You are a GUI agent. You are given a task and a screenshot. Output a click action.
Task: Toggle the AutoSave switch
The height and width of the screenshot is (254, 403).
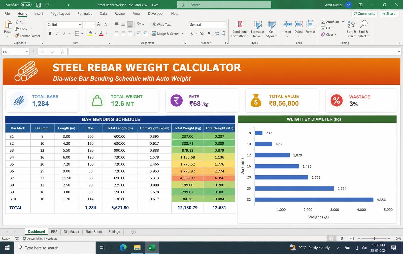pyautogui.click(x=26, y=5)
